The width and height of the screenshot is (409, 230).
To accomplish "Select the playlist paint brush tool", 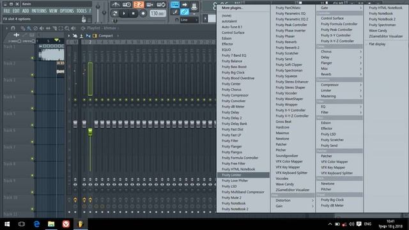I will click(29, 28).
